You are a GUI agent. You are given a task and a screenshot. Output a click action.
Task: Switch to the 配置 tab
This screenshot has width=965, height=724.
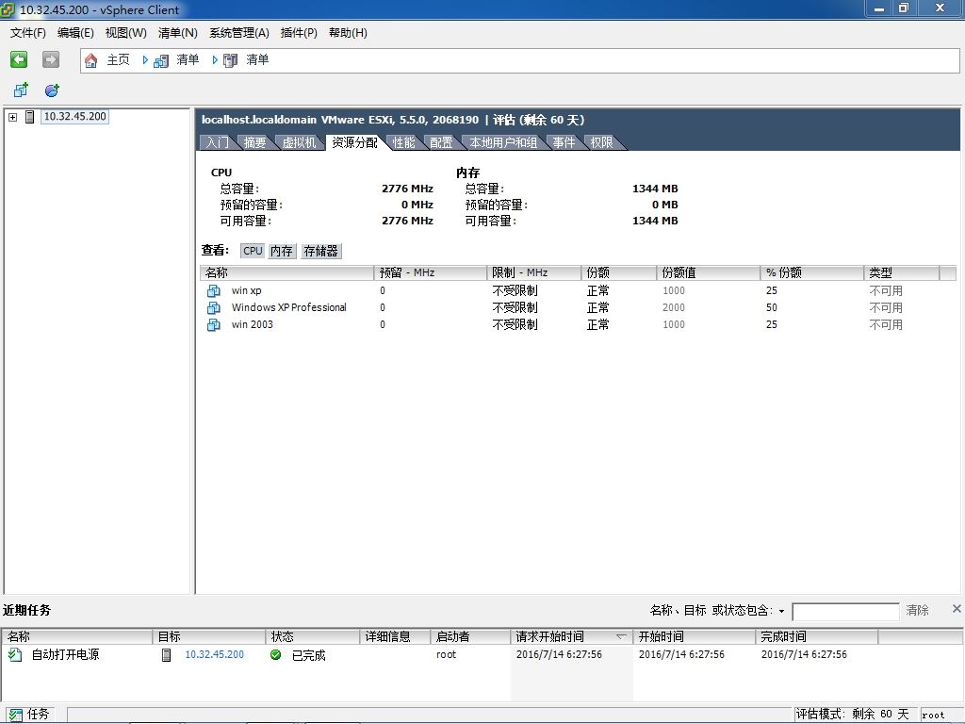[x=441, y=143]
